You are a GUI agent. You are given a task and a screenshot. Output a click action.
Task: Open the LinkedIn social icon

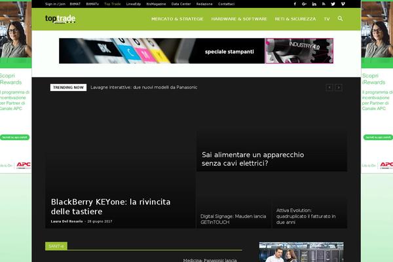click(314, 4)
